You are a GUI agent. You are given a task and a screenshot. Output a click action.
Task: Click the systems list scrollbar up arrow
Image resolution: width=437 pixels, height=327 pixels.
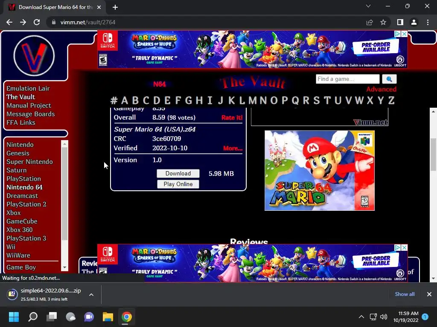click(65, 144)
